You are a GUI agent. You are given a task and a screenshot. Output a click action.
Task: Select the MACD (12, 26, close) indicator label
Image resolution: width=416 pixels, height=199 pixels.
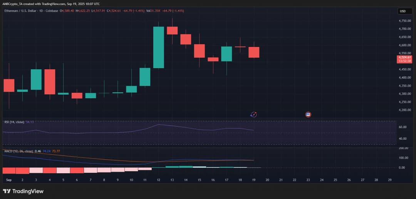click(x=18, y=151)
